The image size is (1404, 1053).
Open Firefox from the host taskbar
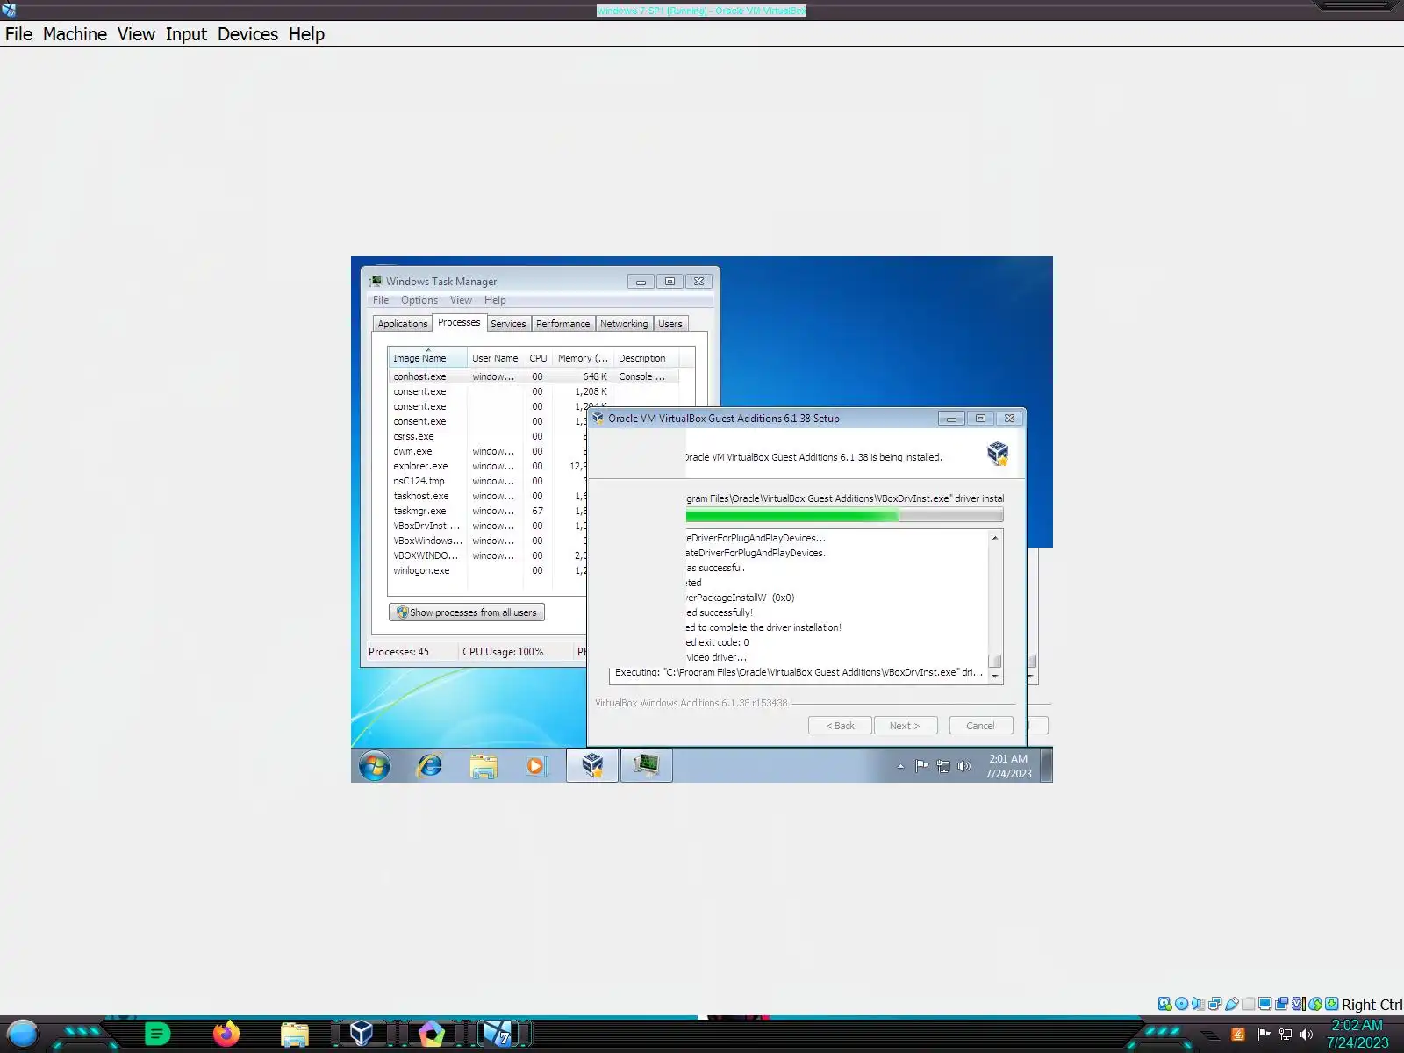pos(226,1034)
